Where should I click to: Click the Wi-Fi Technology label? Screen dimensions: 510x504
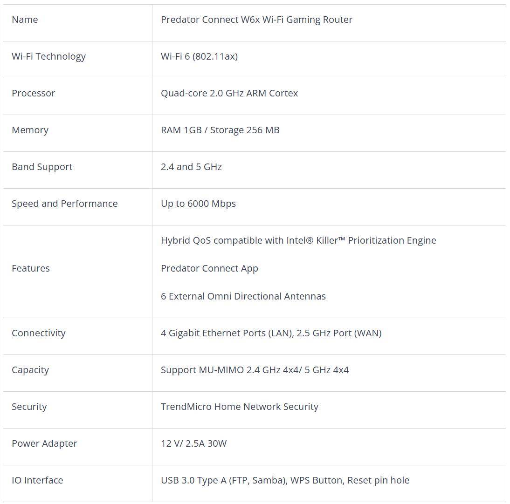pos(49,56)
